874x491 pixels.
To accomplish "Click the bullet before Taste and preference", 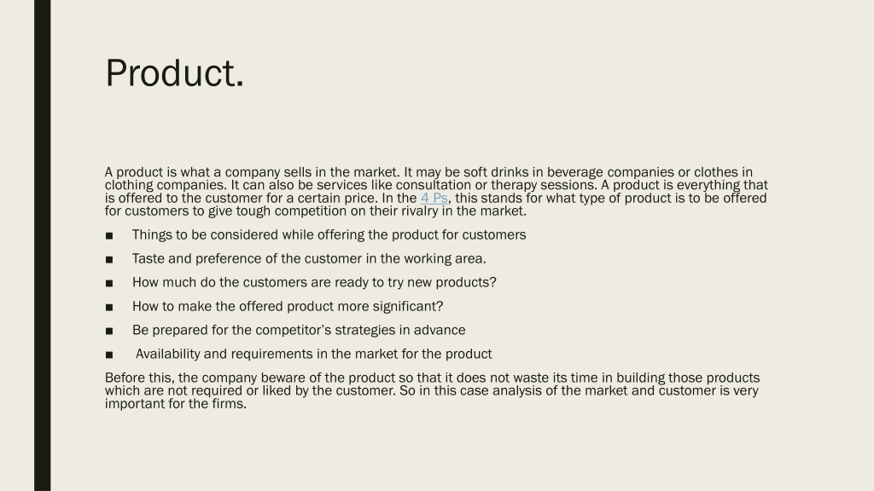I will (109, 259).
